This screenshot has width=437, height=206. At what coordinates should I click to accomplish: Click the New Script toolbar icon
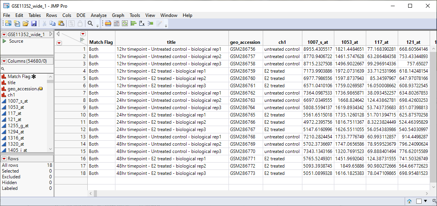pyautogui.click(x=17, y=24)
